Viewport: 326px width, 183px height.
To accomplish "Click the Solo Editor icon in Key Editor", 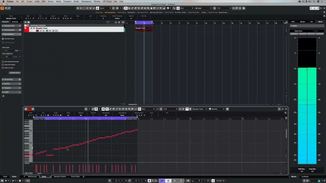I will pos(26,109).
